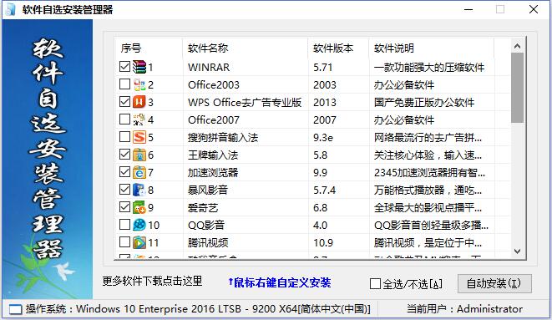This screenshot has width=552, height=320.
Task: Click the WINRAR books icon in row 1
Action: point(139,67)
